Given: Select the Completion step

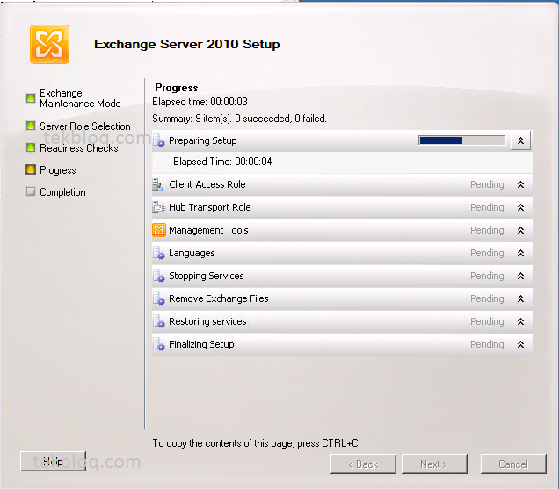Looking at the screenshot, I should 62,192.
